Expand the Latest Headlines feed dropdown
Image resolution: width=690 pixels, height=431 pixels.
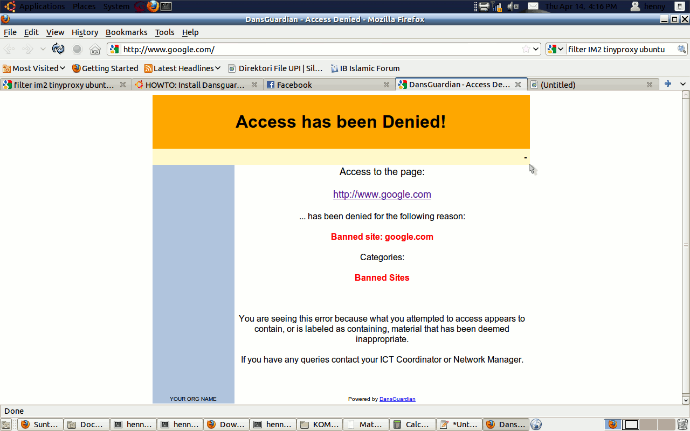click(x=218, y=68)
